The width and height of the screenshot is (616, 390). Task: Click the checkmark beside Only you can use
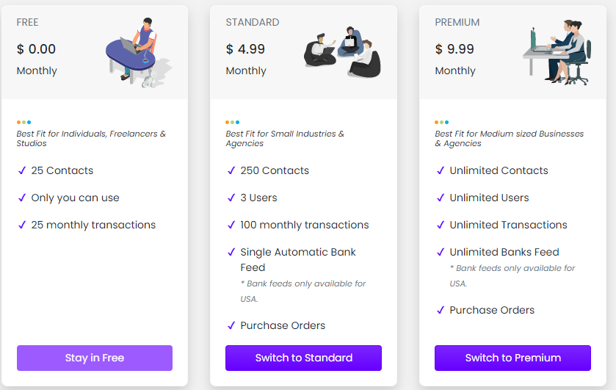[22, 198]
